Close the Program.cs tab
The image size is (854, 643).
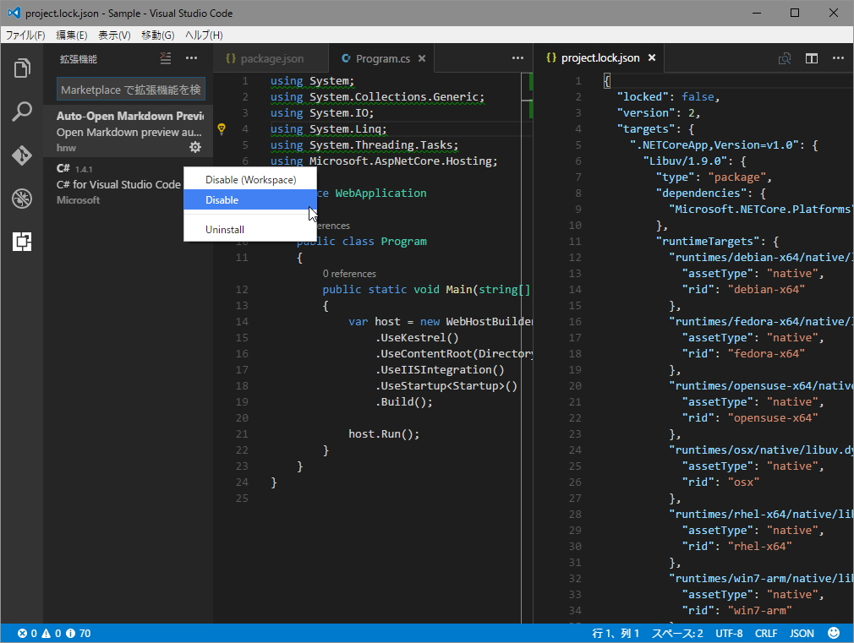(422, 58)
